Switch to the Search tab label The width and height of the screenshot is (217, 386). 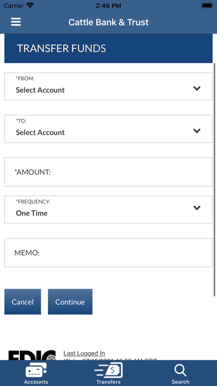[180, 382]
